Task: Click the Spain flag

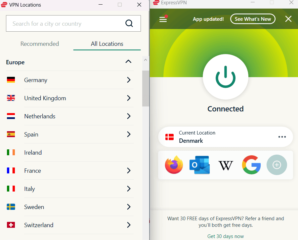Action: pyautogui.click(x=11, y=134)
